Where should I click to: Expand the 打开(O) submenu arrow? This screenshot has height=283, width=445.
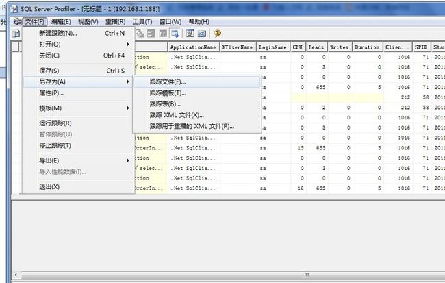point(128,45)
